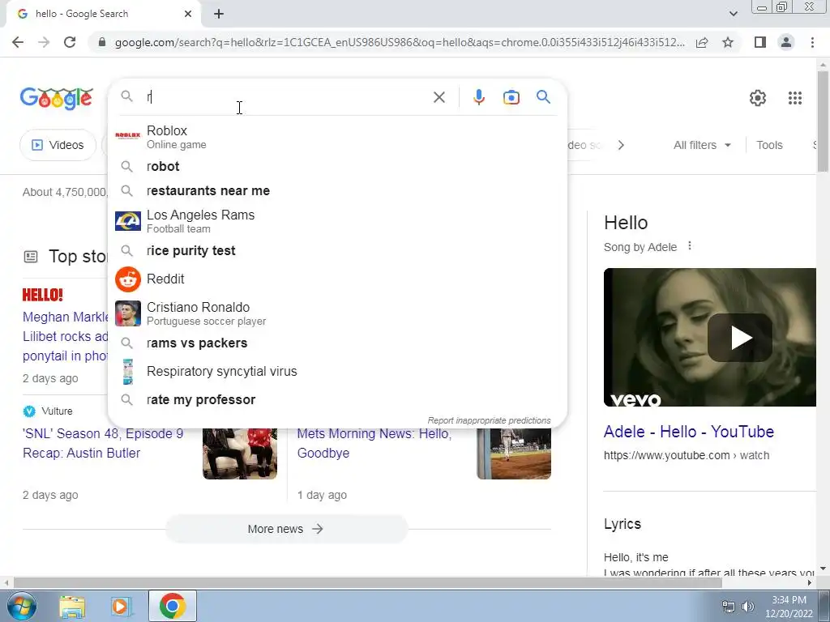Click the share page icon in address bar
The image size is (830, 622).
pos(702,42)
